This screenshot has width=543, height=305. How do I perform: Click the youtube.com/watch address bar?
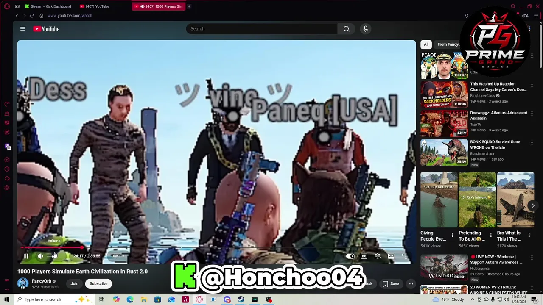click(x=70, y=16)
